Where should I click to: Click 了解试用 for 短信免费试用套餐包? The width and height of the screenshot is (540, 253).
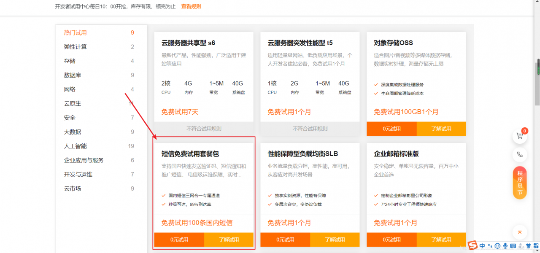[x=229, y=240]
